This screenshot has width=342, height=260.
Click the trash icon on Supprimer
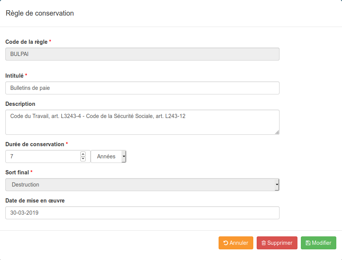264,243
